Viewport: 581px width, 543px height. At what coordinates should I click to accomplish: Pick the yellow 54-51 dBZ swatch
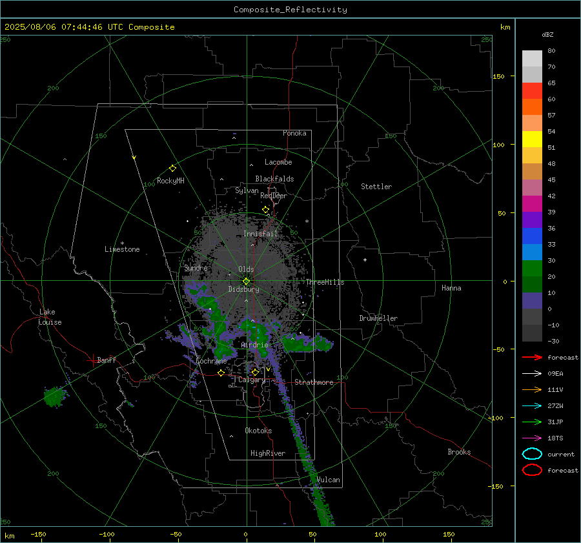click(532, 139)
